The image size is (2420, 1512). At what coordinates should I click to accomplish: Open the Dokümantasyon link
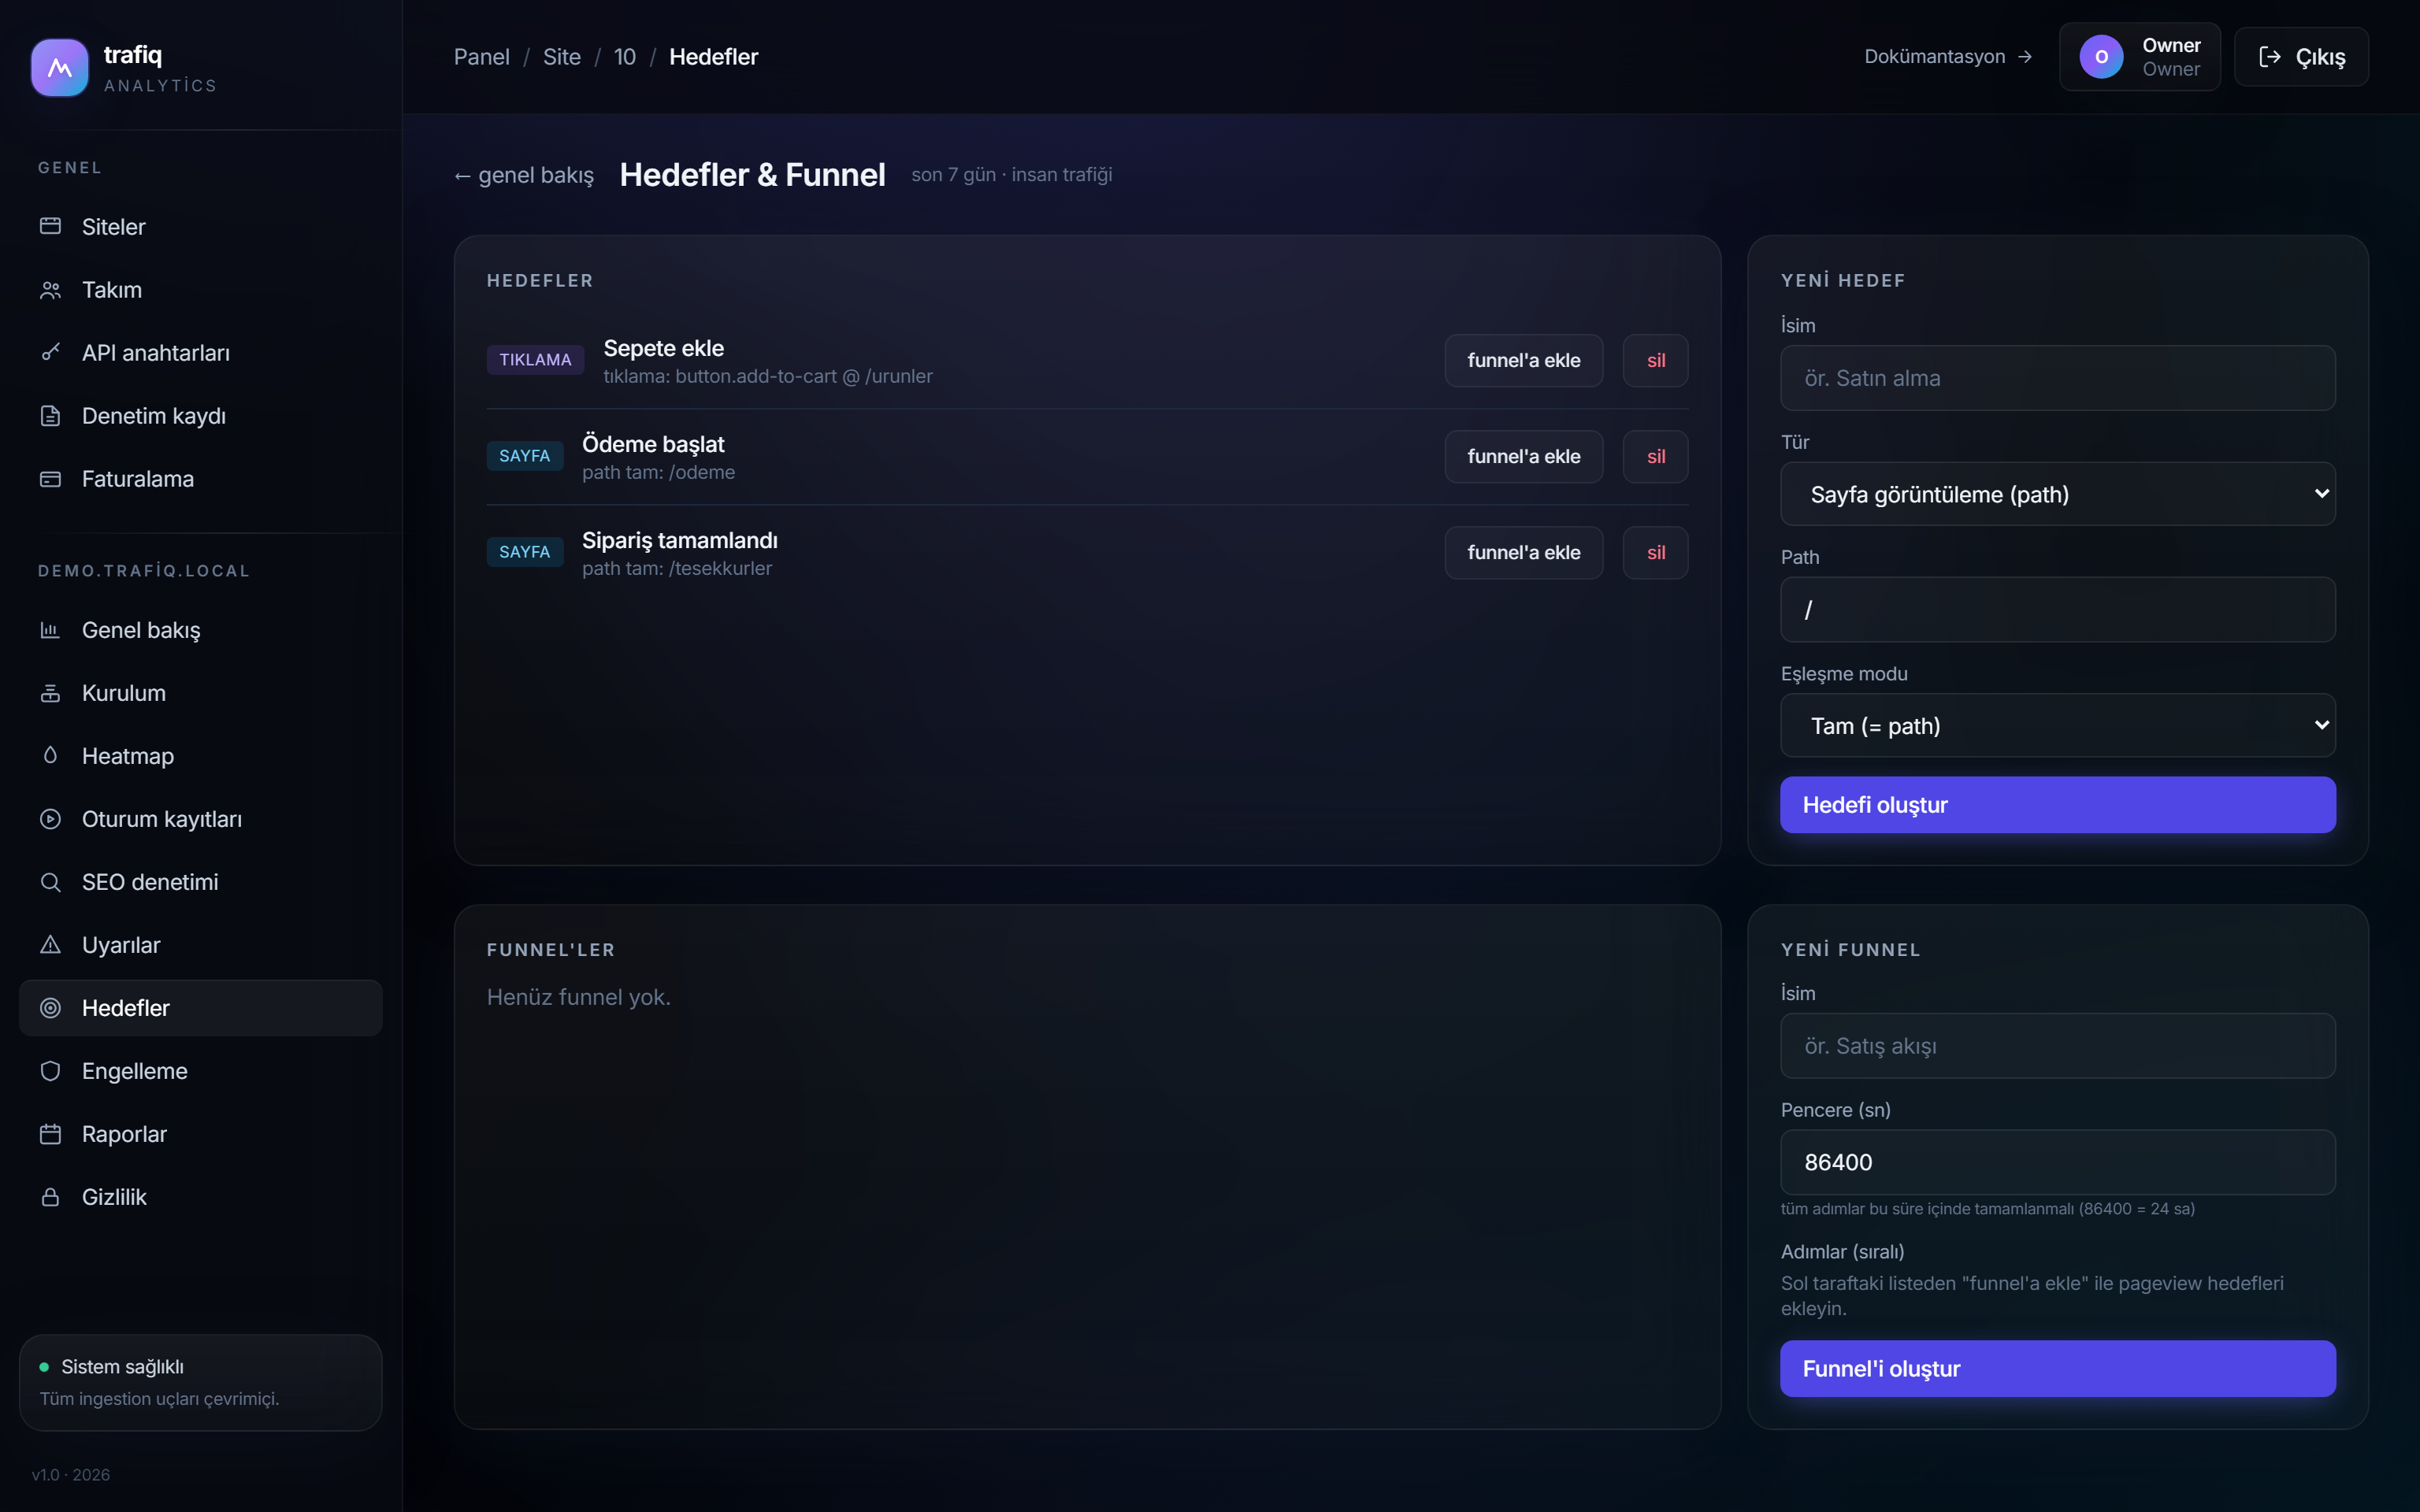coord(1947,57)
